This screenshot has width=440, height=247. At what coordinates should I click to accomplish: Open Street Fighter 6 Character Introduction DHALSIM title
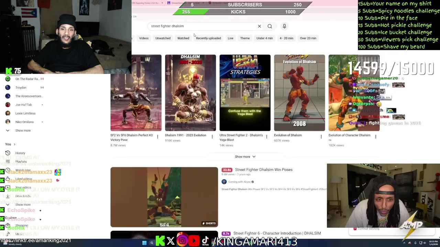(277, 233)
